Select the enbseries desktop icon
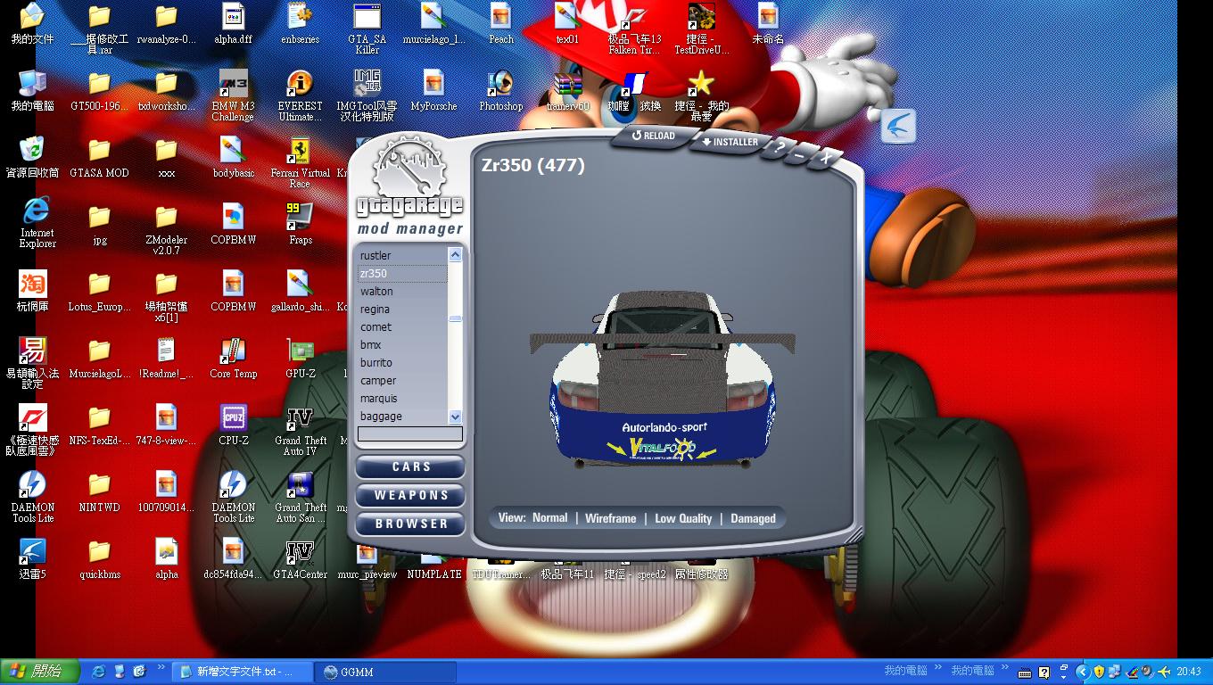The height and width of the screenshot is (685, 1213). click(x=300, y=23)
